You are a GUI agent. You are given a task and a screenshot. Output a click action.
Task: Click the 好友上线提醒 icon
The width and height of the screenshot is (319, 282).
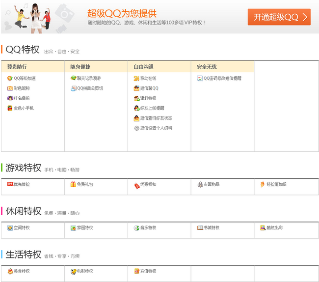[x=136, y=108]
